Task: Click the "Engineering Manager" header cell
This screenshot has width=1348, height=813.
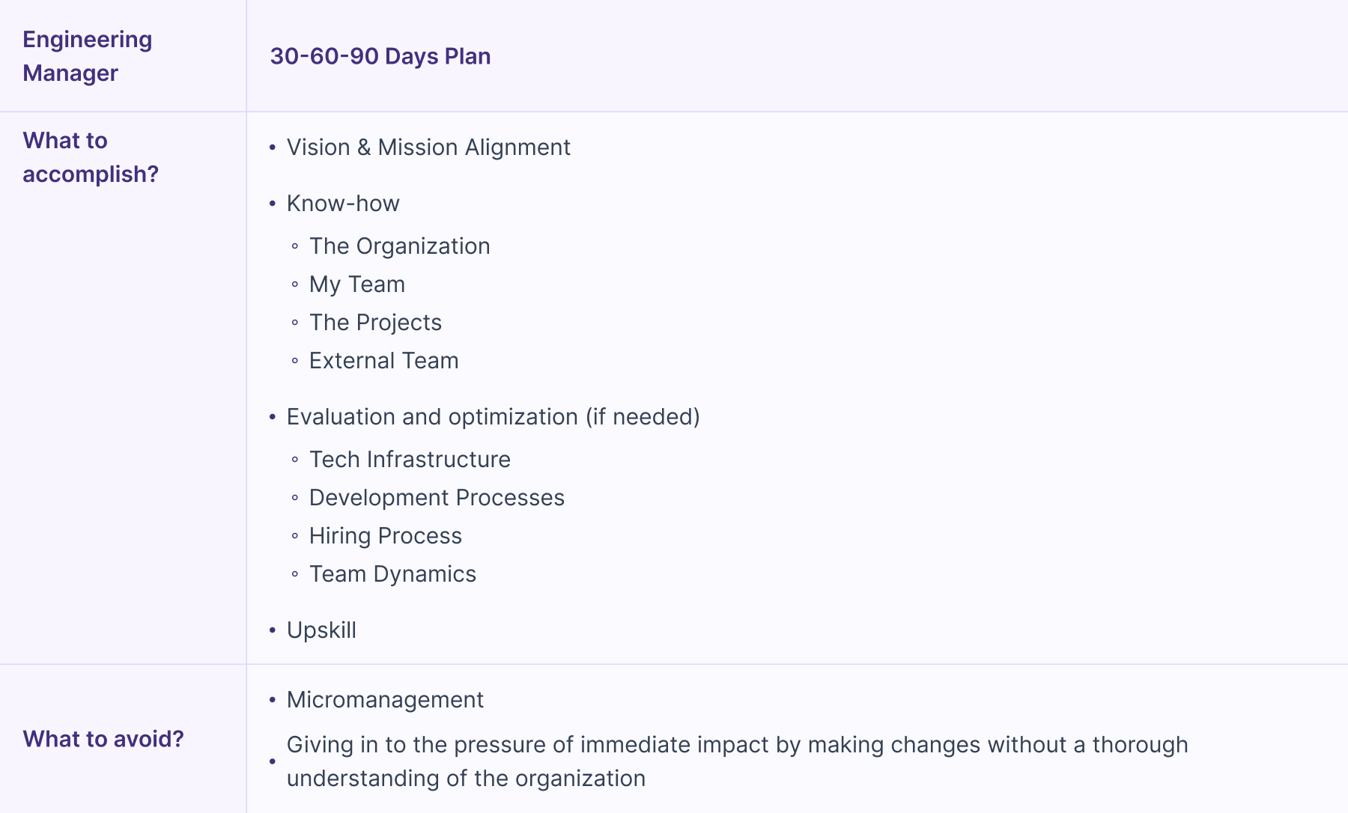Action: tap(87, 56)
